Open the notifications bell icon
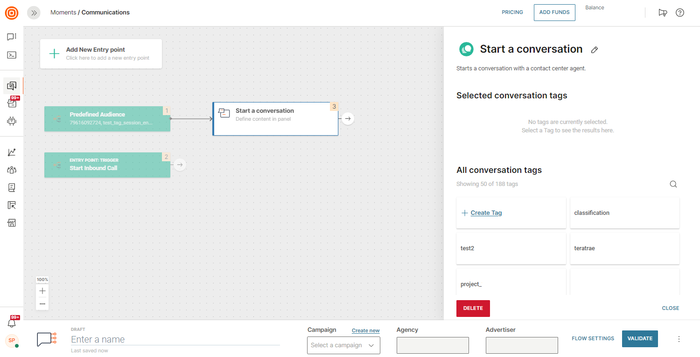The image size is (700, 357). pos(12,323)
